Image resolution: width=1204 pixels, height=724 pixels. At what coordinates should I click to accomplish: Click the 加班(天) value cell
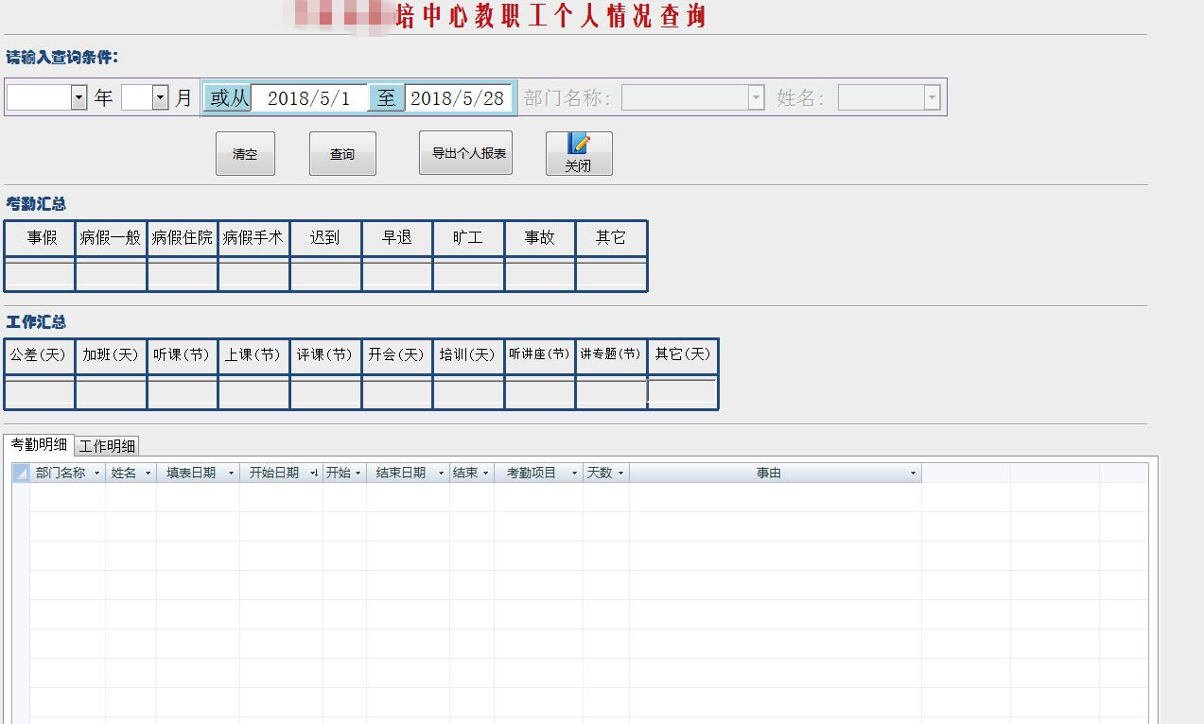coord(111,392)
